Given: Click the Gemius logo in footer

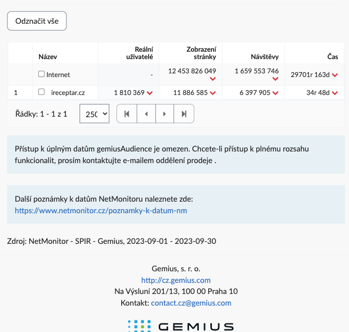Looking at the screenshot, I should coord(181,326).
